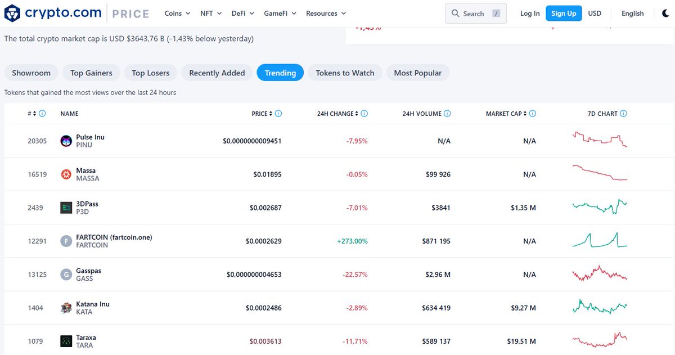Screen dimensions: 675x355
Task: Click the FARTCOIN coin logo
Action: [x=66, y=241]
